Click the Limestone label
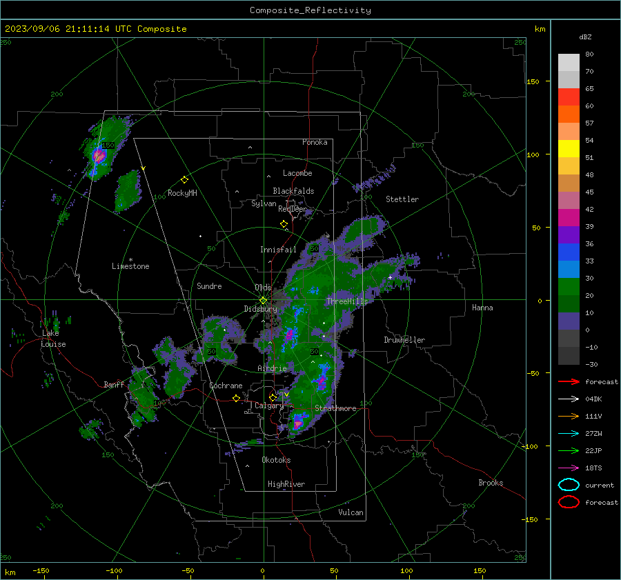 [x=130, y=266]
